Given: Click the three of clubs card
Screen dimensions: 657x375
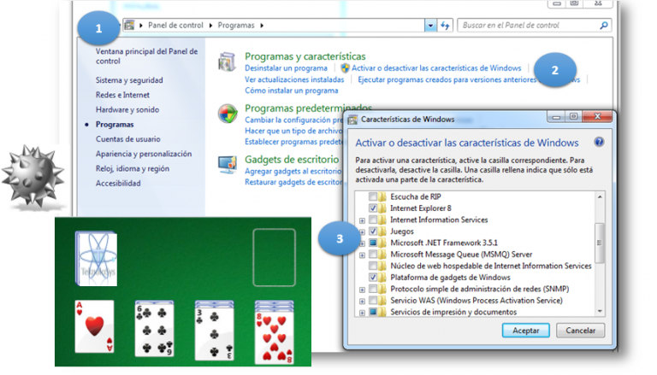Looking at the screenshot, I should (x=214, y=331).
